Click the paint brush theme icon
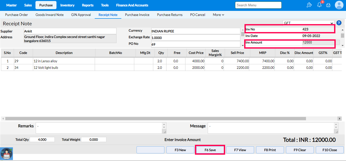The height and width of the screenshot is (161, 346). point(309,5)
